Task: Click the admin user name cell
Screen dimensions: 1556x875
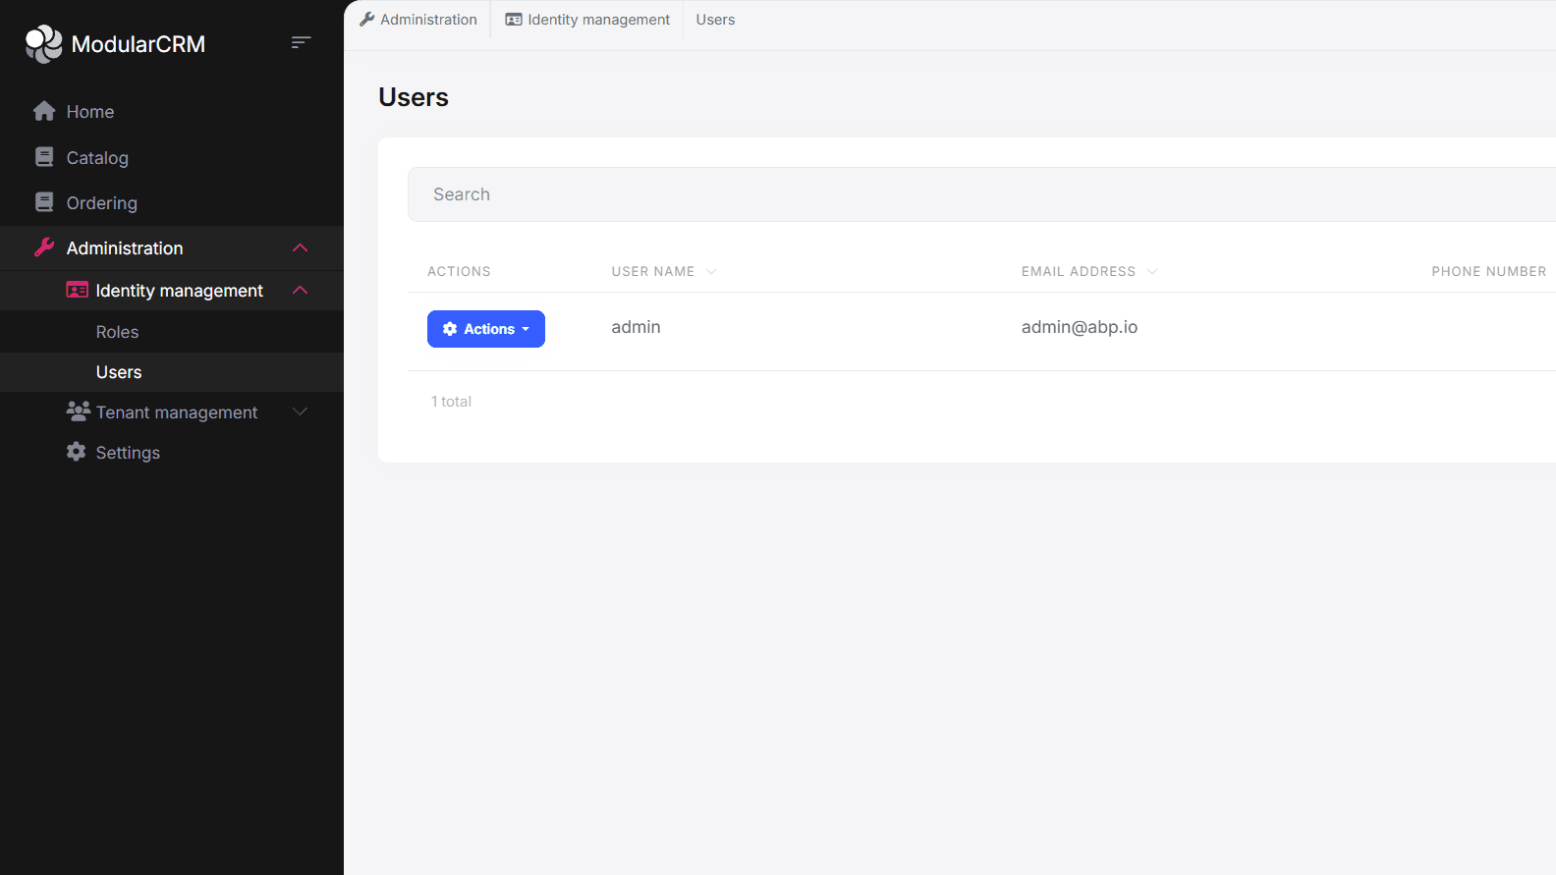Action: 636,327
